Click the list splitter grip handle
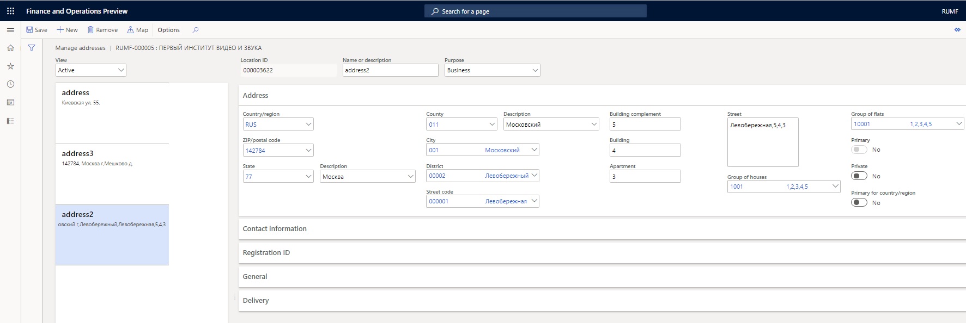This screenshot has height=323, width=966. coord(235,297)
